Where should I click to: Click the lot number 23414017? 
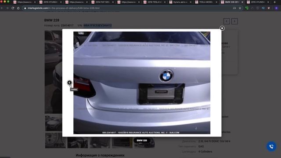click(67, 25)
